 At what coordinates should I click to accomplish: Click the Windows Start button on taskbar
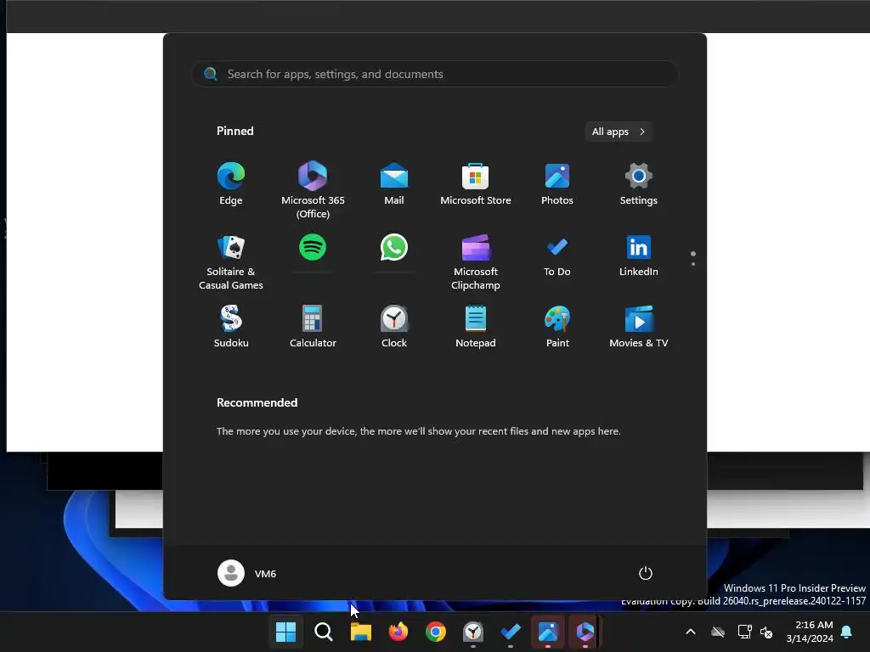tap(286, 632)
